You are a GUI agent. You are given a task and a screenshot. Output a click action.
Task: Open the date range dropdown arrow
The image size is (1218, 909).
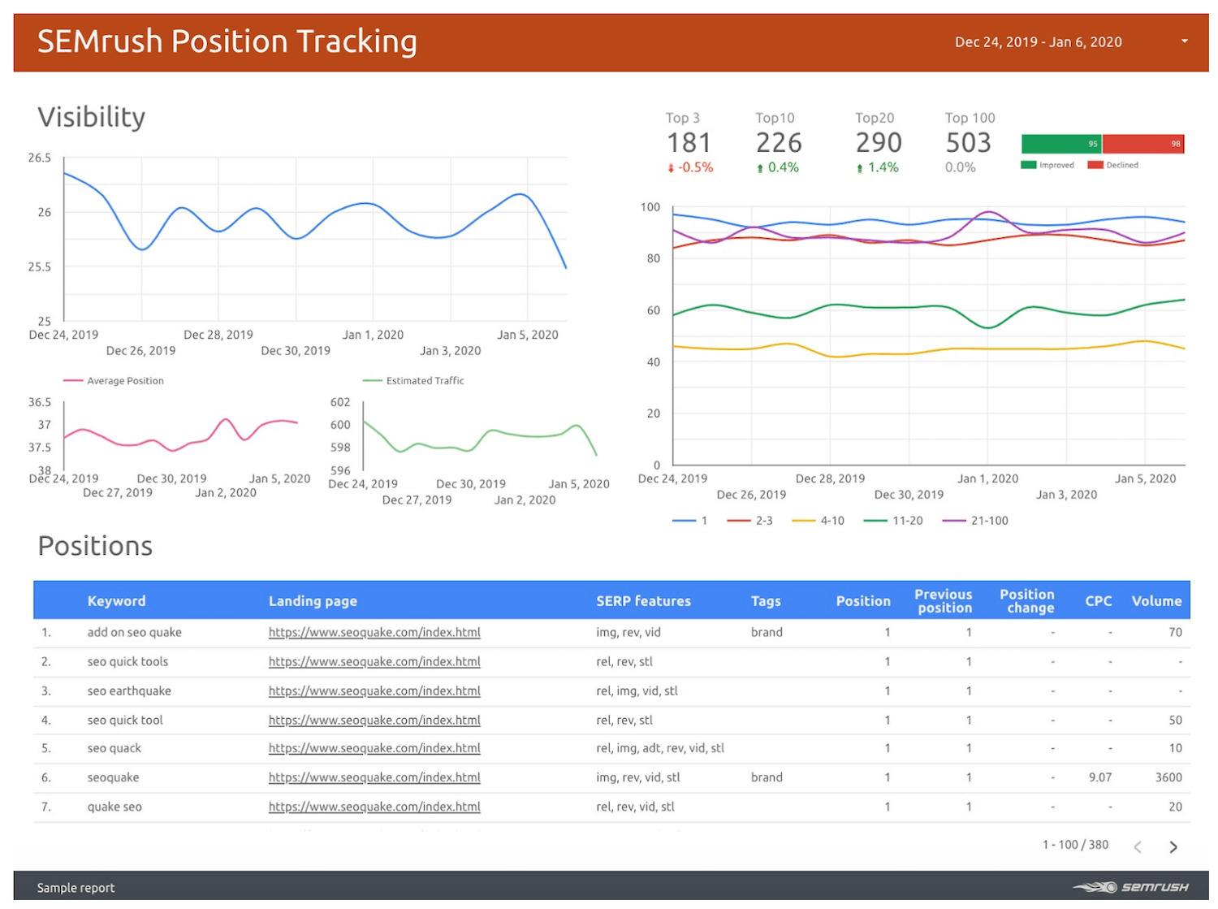(x=1184, y=41)
